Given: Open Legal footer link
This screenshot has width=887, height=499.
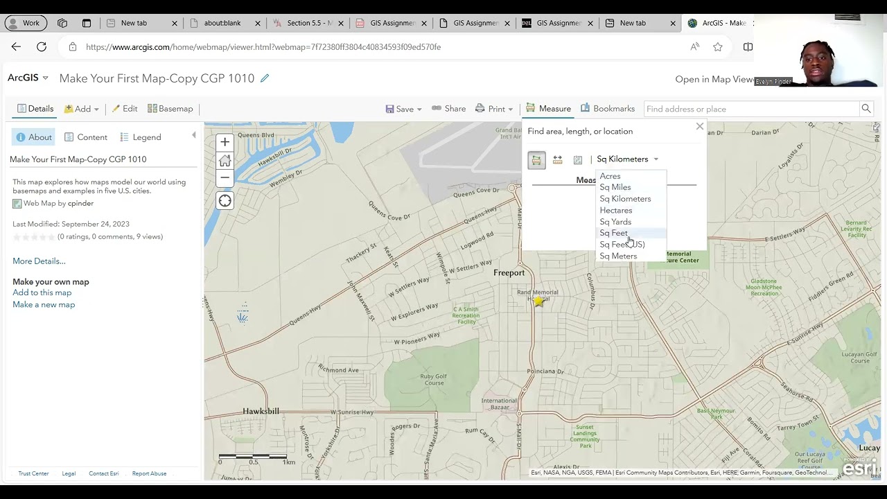Looking at the screenshot, I should point(69,474).
